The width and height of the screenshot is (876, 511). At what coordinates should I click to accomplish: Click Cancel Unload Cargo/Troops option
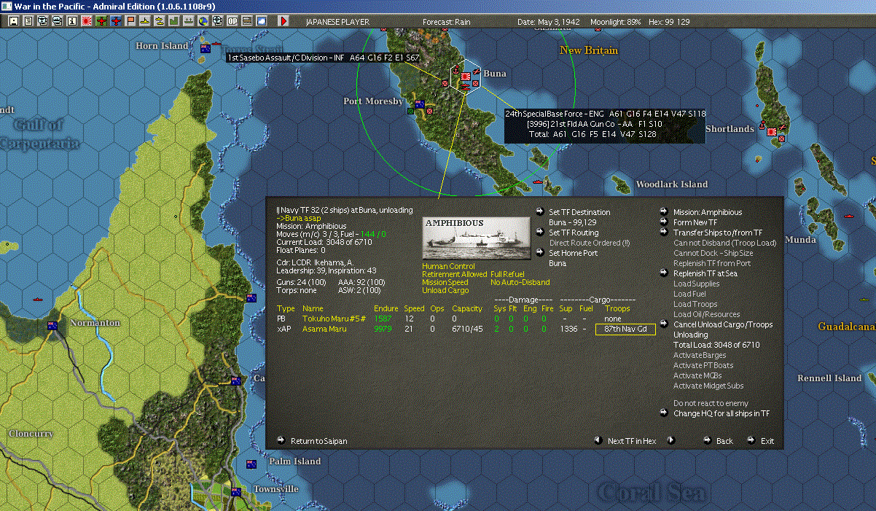coord(723,324)
